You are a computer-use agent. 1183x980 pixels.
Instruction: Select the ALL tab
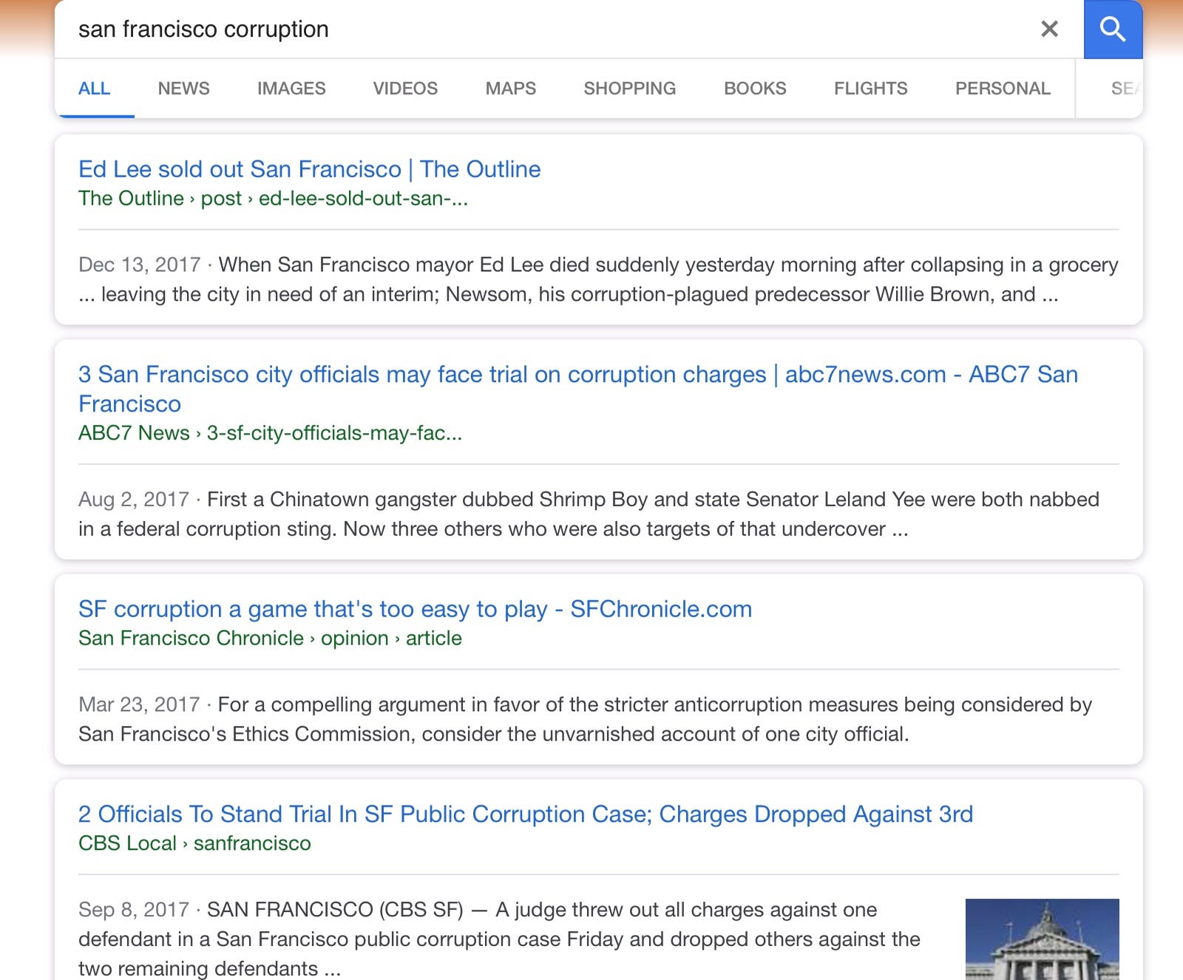[94, 88]
